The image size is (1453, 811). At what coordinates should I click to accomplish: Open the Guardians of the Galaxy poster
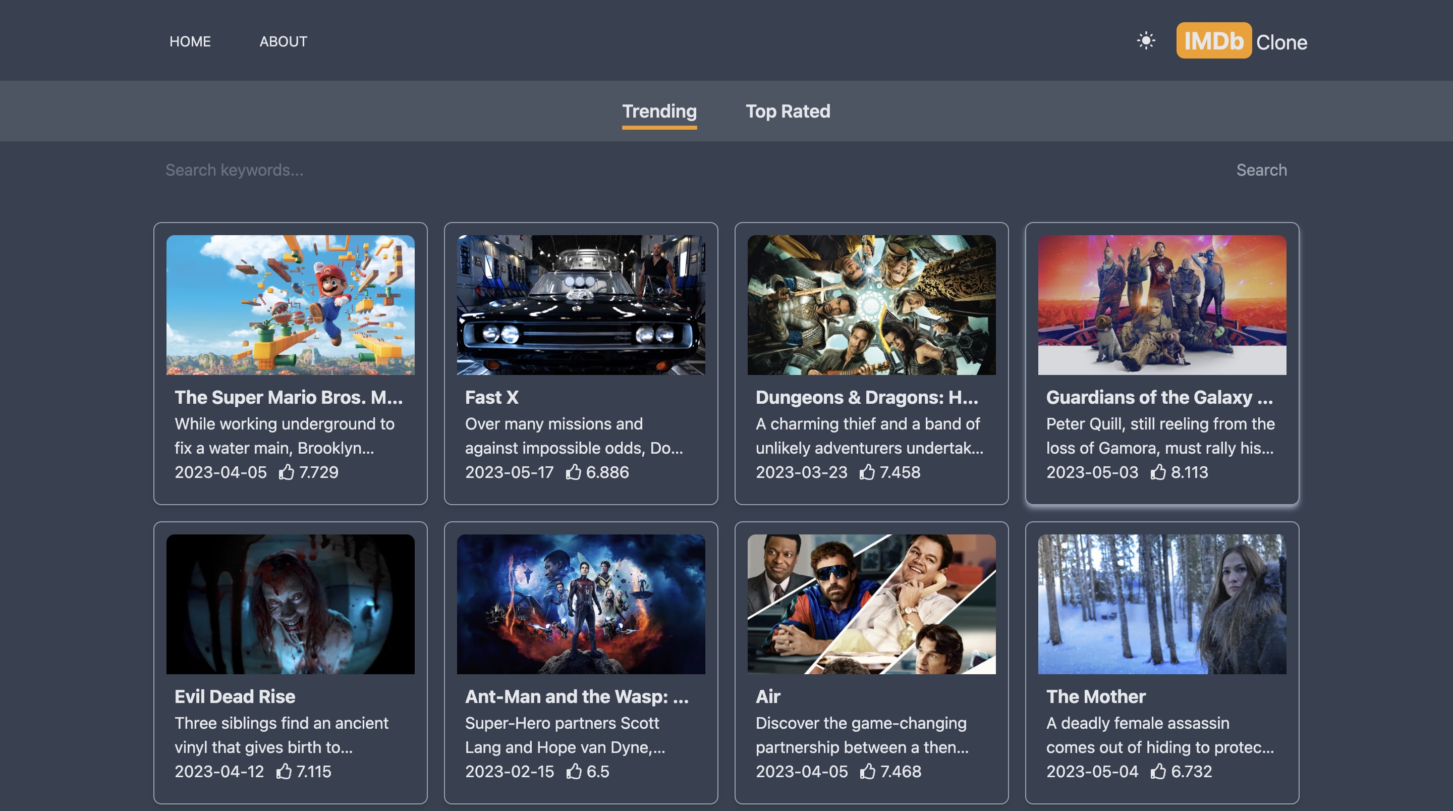pyautogui.click(x=1162, y=305)
